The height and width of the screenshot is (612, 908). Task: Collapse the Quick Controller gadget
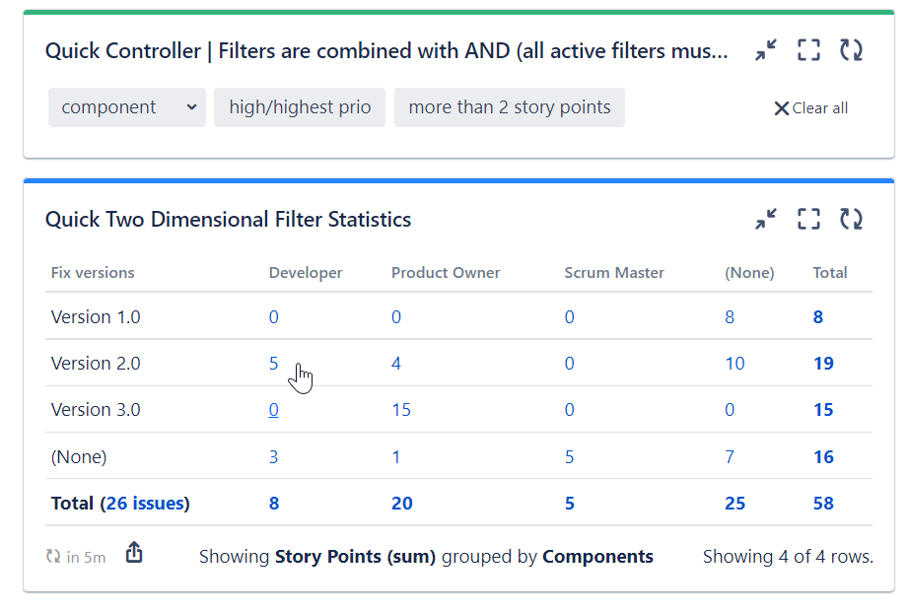(x=765, y=50)
